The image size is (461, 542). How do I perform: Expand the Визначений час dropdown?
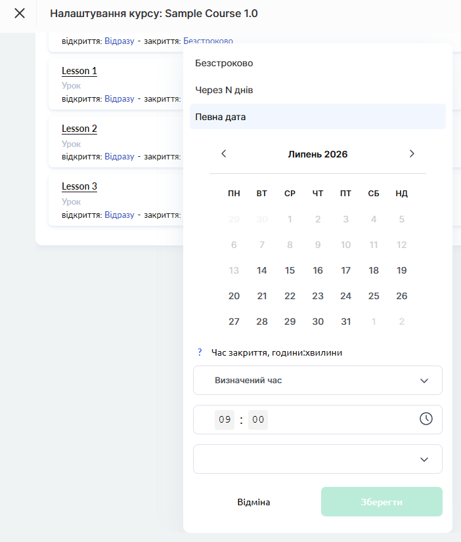(x=318, y=380)
